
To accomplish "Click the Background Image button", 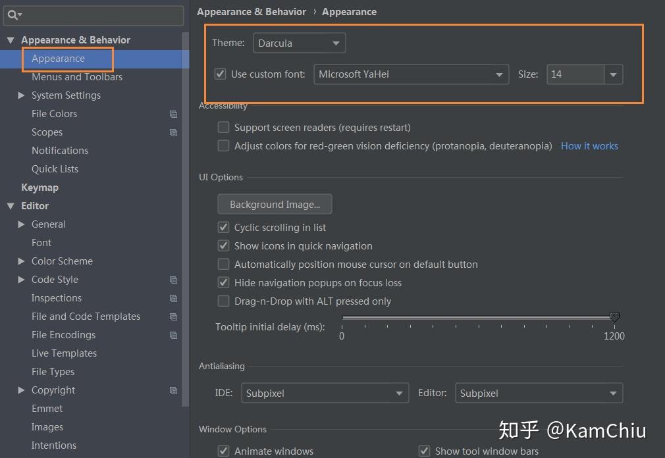I will click(275, 204).
